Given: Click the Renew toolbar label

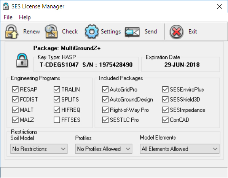Looking at the screenshot, I should tap(32, 32).
